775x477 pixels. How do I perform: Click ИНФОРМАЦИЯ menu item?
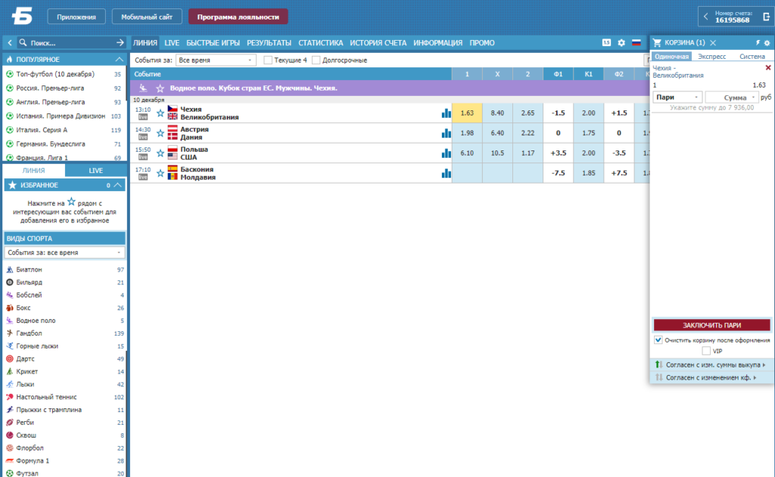pos(438,43)
